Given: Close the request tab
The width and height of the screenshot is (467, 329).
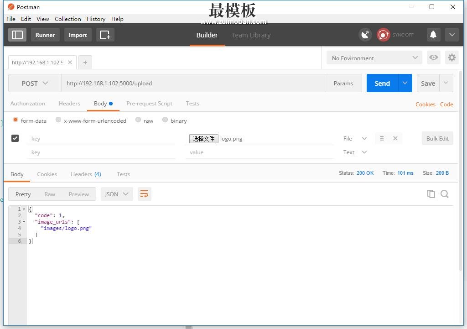Looking at the screenshot, I should 70,62.
